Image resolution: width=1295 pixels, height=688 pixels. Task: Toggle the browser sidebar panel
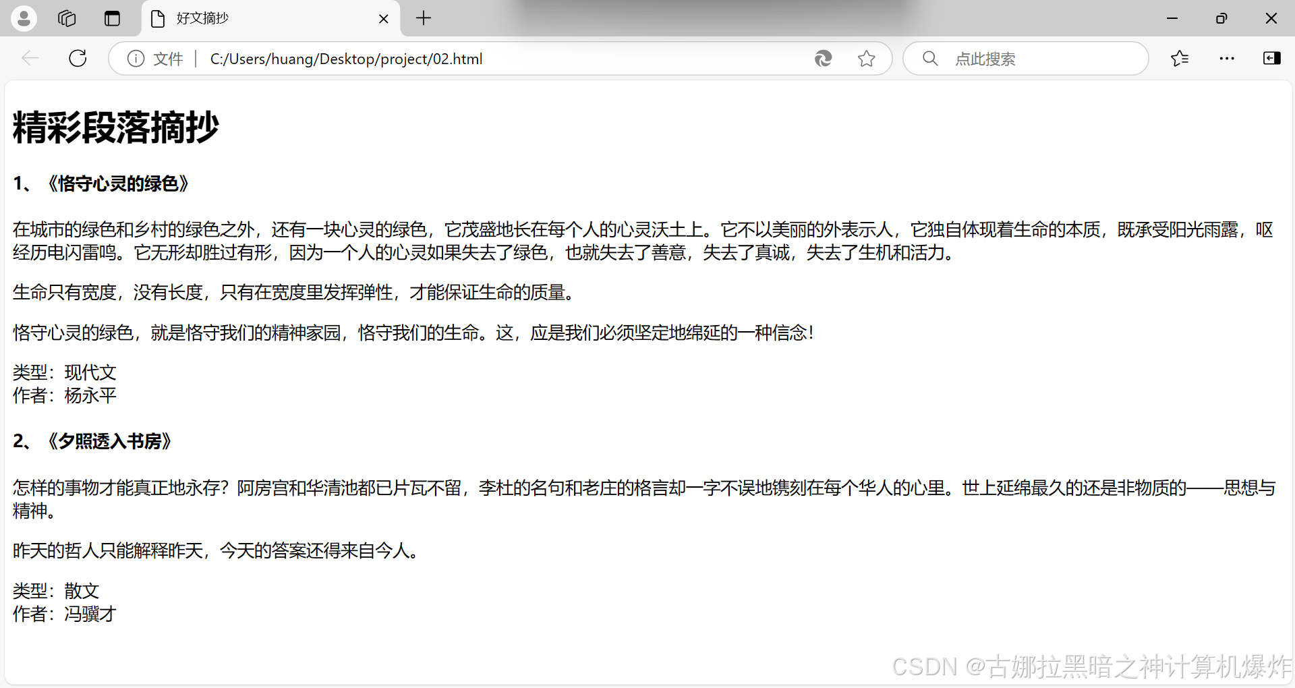1271,58
